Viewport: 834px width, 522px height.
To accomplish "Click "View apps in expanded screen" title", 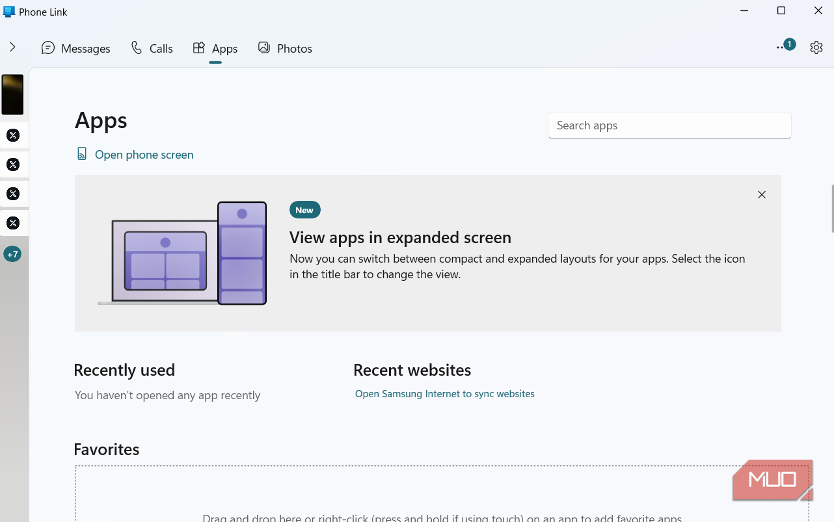I will (x=400, y=237).
